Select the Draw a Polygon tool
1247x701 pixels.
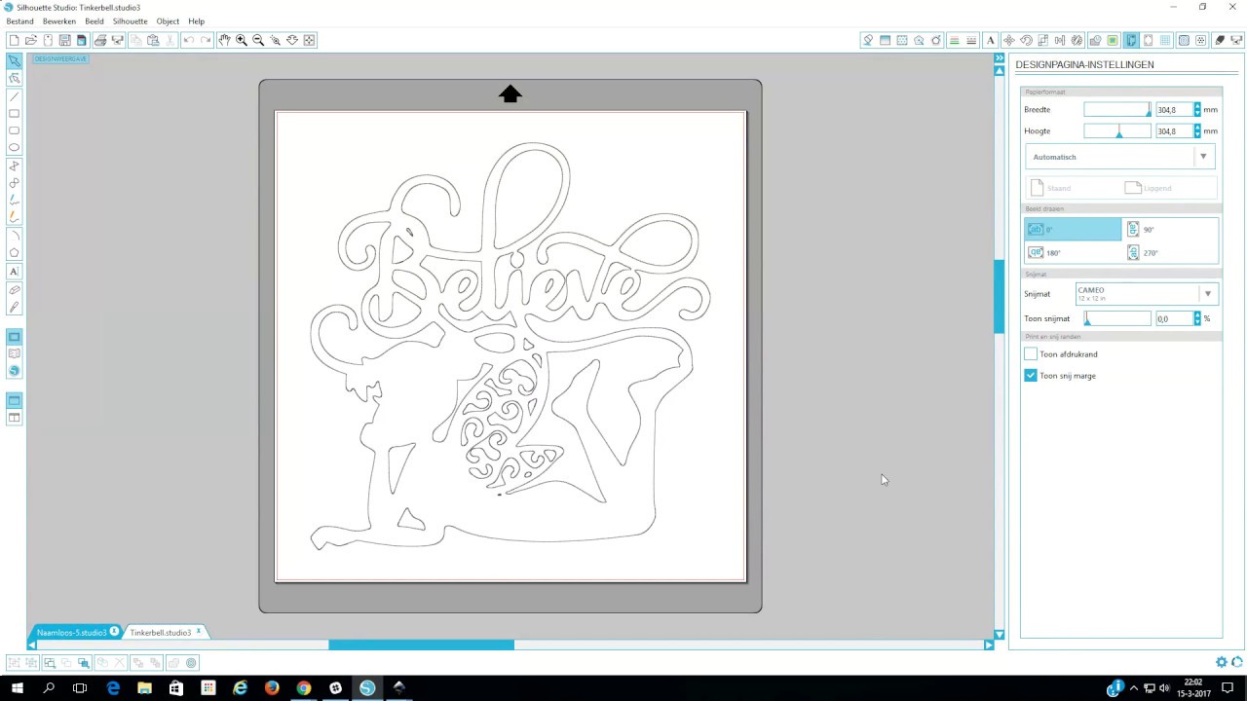(x=15, y=253)
